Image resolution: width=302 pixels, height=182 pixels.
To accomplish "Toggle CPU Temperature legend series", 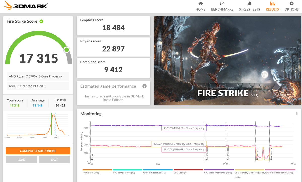I will [x=127, y=171].
